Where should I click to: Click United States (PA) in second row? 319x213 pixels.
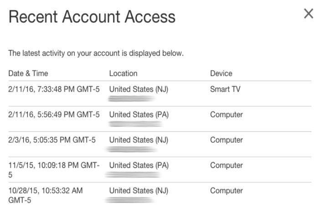pos(139,114)
